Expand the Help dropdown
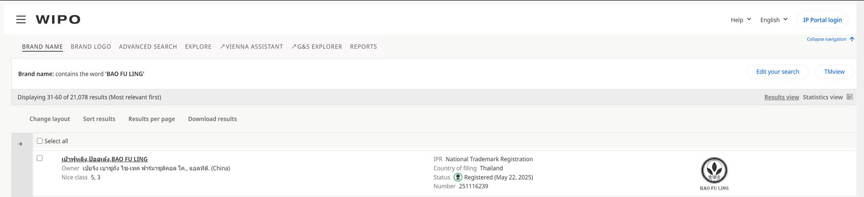The height and width of the screenshot is (197, 864). coord(741,20)
